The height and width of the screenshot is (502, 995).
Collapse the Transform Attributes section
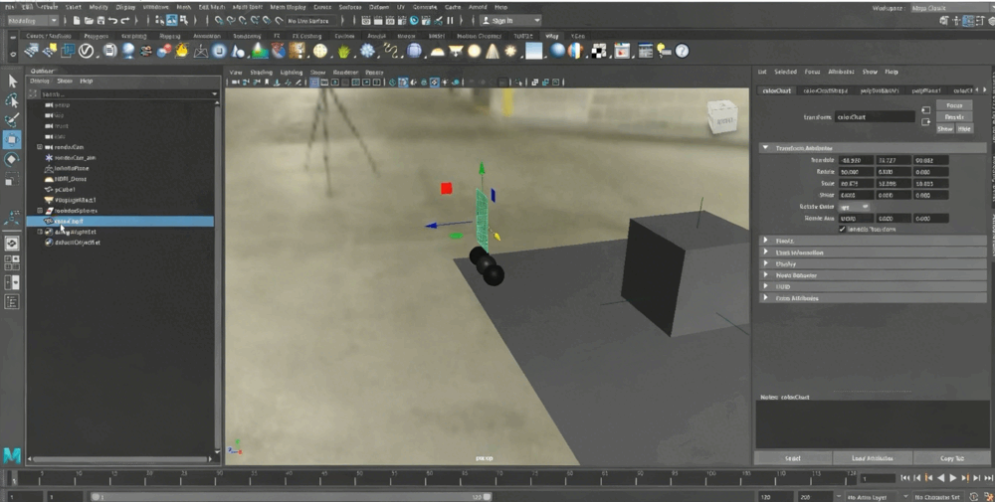click(765, 147)
